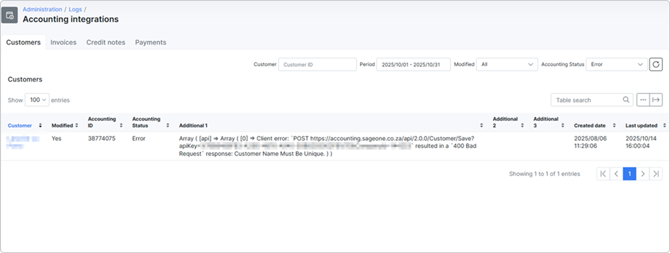Switch to the Invoices tab
The width and height of the screenshot is (670, 253).
point(63,42)
